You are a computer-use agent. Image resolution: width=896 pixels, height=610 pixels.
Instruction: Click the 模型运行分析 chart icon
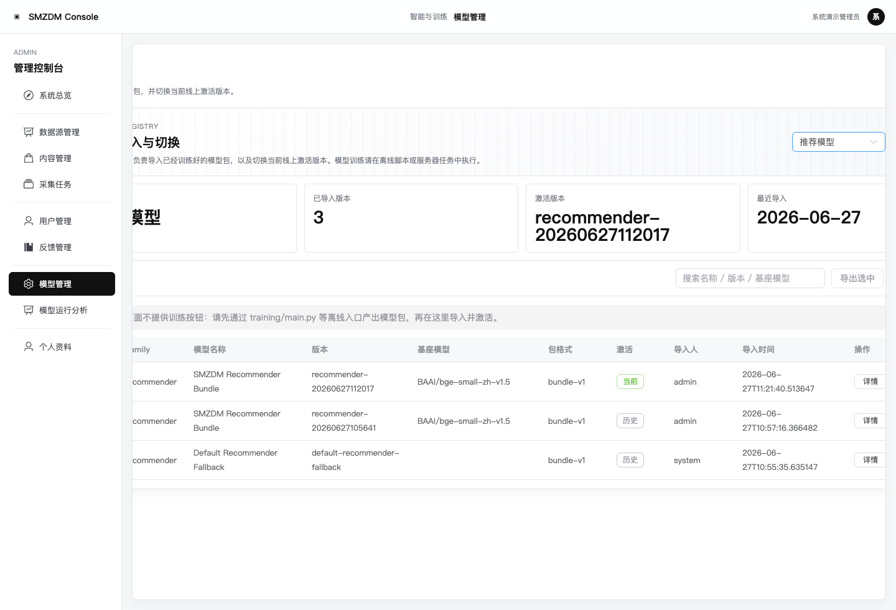pos(29,310)
